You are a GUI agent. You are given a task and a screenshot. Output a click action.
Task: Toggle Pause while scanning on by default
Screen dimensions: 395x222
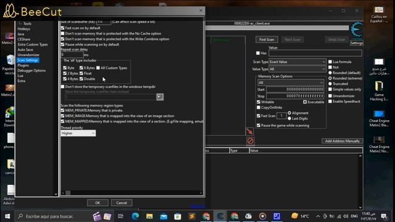click(62, 44)
